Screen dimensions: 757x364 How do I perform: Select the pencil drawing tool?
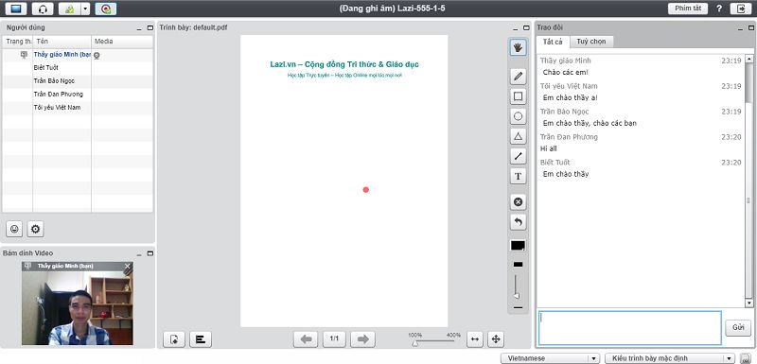click(x=518, y=77)
